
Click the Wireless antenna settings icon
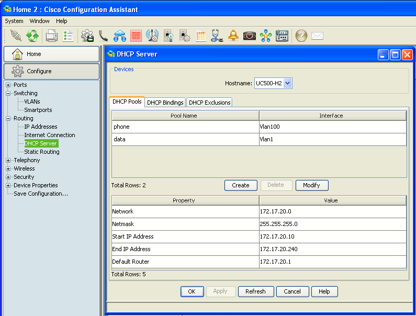click(152, 36)
